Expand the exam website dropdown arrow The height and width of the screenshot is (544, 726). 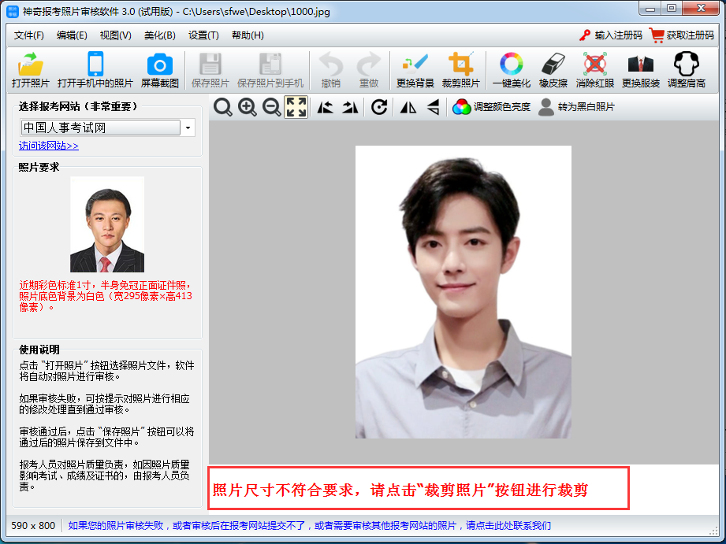point(188,128)
